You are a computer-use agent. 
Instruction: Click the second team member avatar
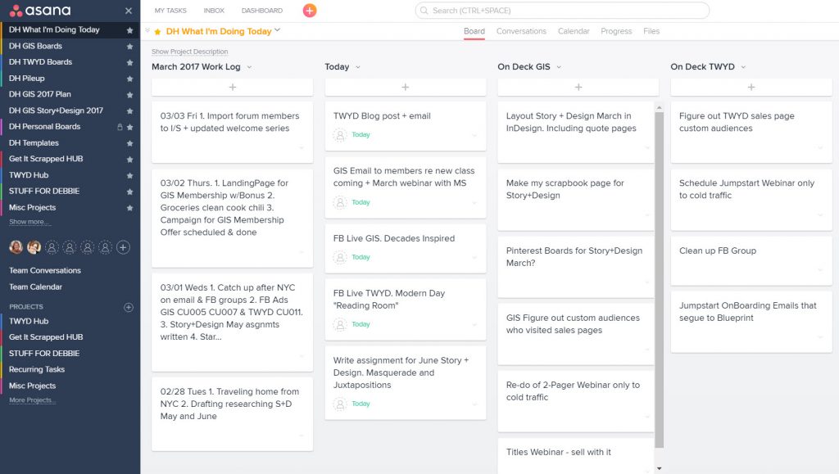(x=34, y=247)
